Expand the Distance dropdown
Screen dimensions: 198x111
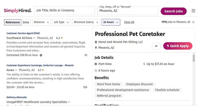pyautogui.click(x=41, y=22)
